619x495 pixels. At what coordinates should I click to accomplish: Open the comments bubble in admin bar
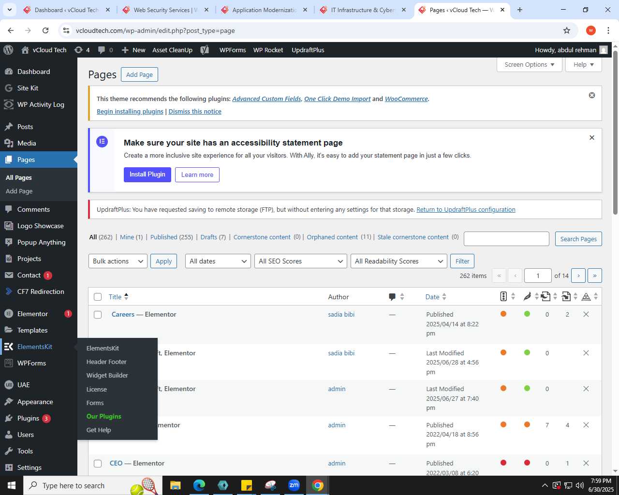click(105, 50)
